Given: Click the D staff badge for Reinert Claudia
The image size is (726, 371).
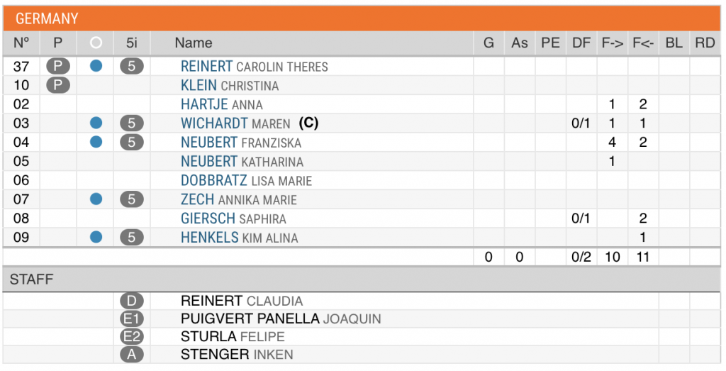Looking at the screenshot, I should click(131, 301).
